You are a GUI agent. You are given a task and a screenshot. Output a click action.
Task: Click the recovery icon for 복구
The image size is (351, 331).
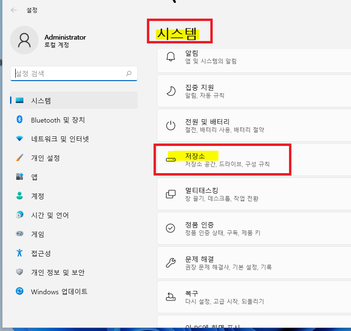coord(171,297)
